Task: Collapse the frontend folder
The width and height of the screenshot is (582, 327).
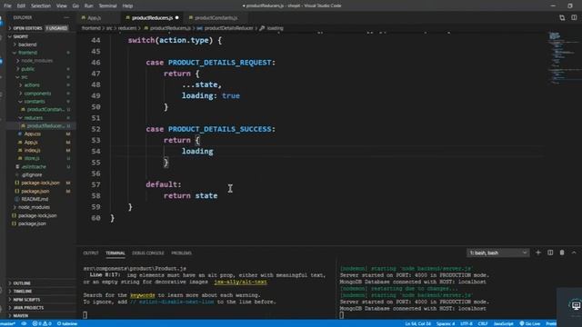Action: click(27, 53)
